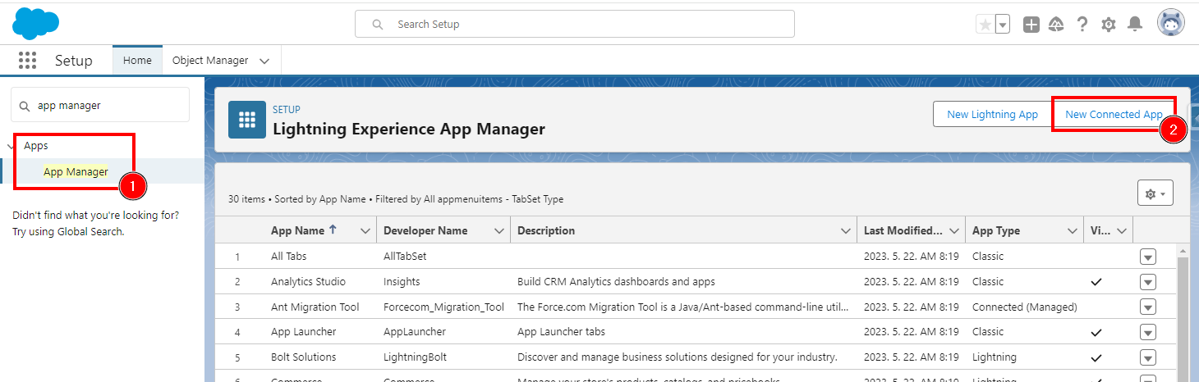The width and height of the screenshot is (1199, 382).
Task: Switch to the Object Manager tab
Action: coord(210,60)
